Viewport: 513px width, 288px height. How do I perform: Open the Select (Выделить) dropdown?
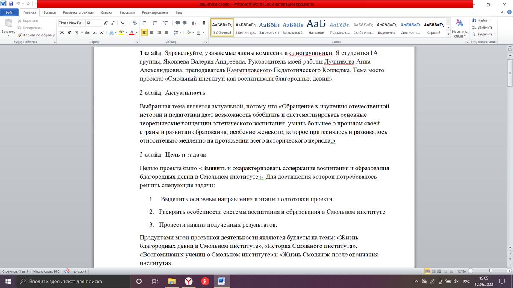(x=484, y=34)
